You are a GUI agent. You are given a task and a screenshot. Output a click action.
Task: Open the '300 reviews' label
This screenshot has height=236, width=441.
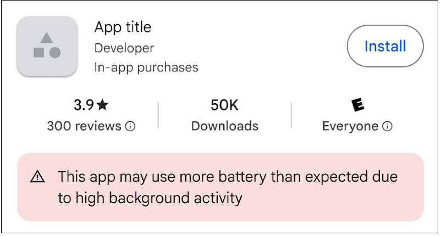click(84, 126)
